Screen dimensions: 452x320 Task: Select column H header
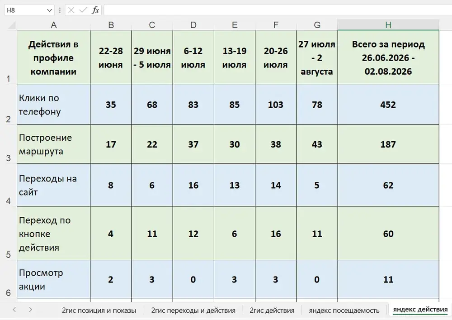388,25
